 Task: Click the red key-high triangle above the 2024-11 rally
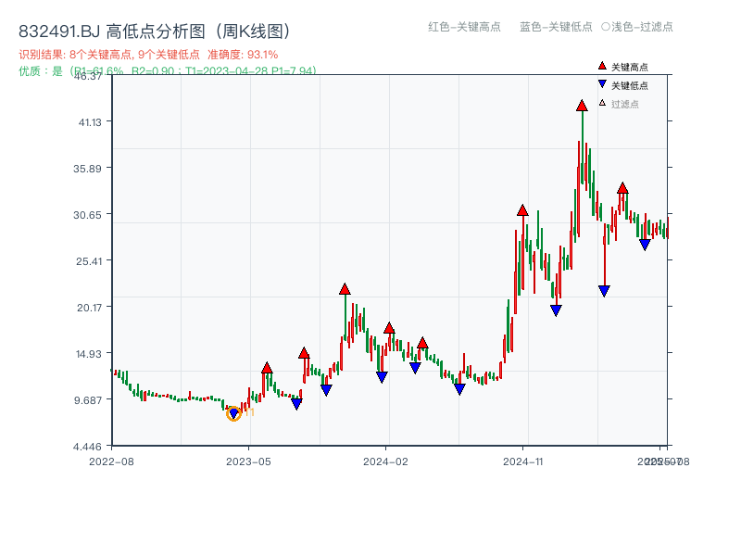coord(522,211)
